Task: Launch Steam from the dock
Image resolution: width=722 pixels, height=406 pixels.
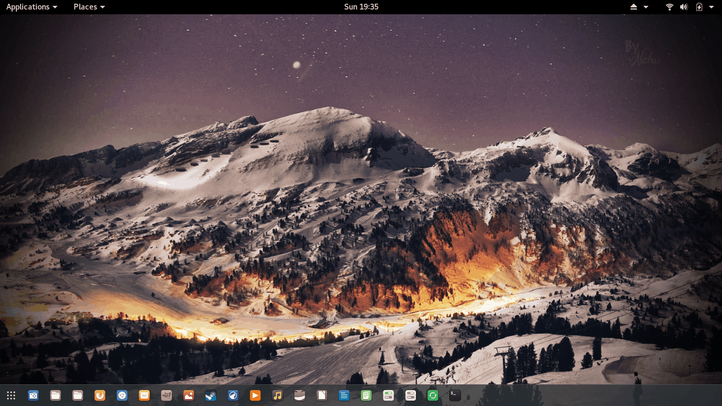Action: click(x=211, y=395)
